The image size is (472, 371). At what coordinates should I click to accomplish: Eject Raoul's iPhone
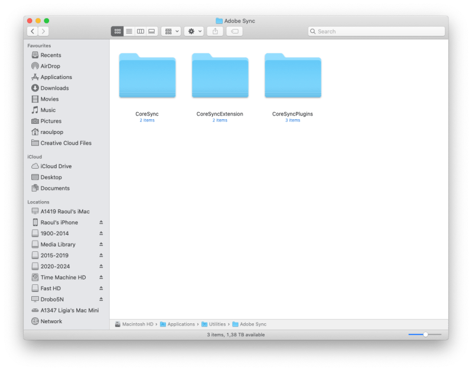coord(101,222)
